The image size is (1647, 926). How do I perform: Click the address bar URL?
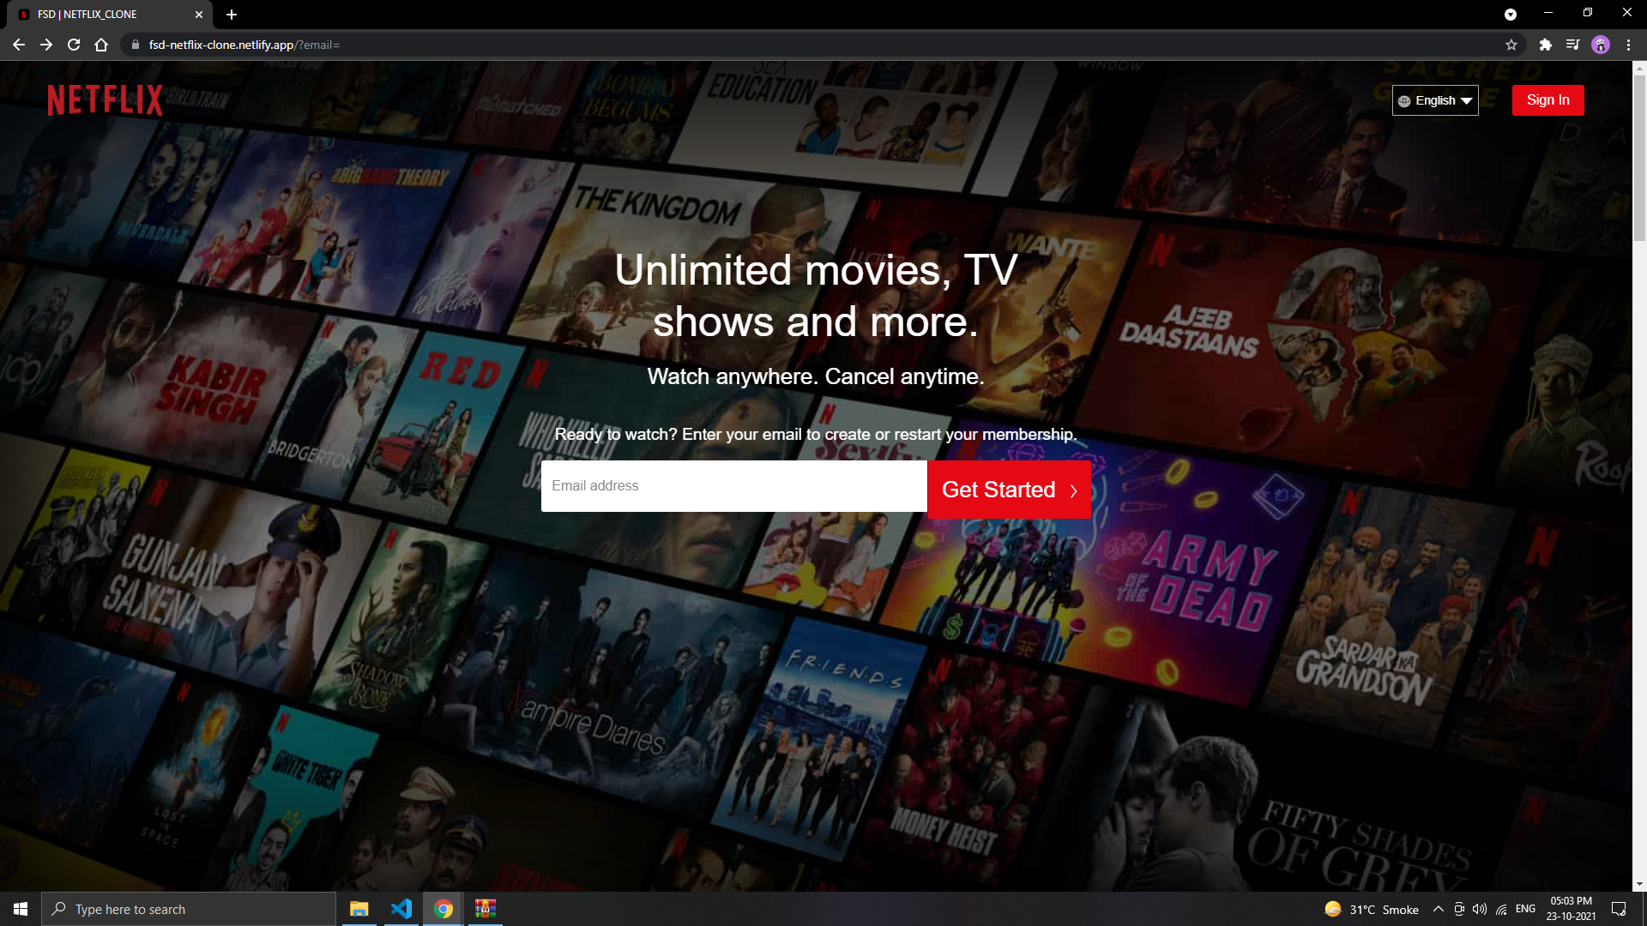pyautogui.click(x=244, y=45)
